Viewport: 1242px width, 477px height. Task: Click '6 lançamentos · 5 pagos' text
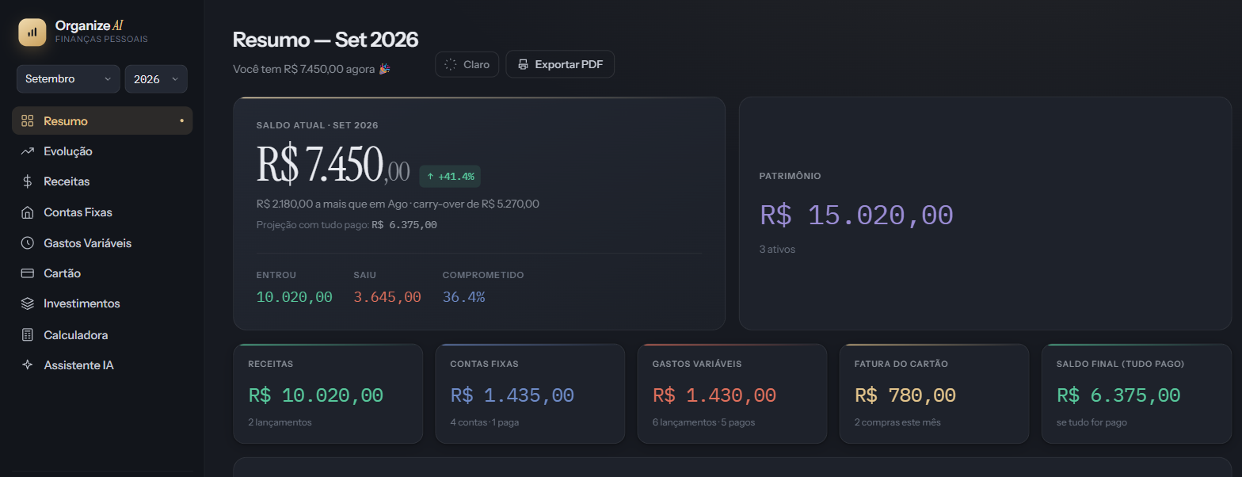(x=703, y=422)
